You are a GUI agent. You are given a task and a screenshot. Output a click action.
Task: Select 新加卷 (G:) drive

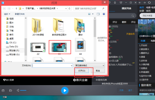click(14, 55)
